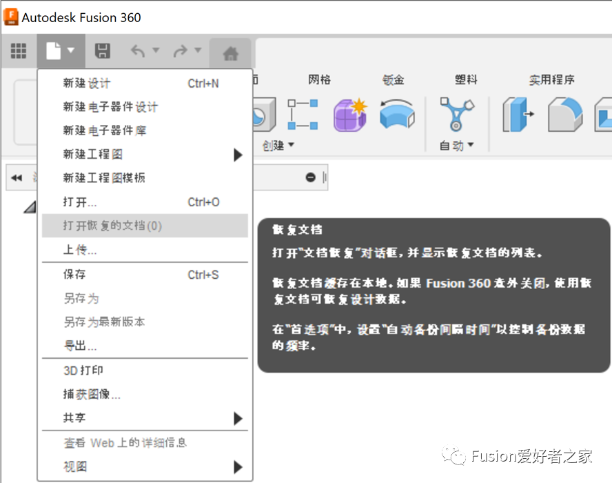Switch to the 网格 ribbon tab
Image resolution: width=612 pixels, height=483 pixels.
coord(319,80)
